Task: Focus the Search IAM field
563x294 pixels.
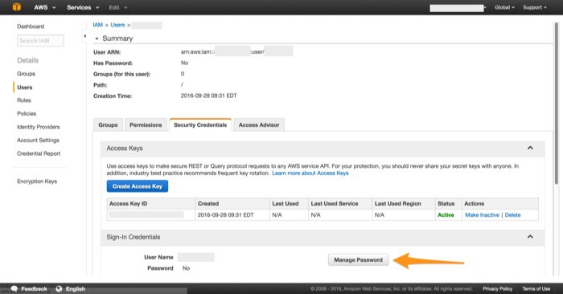Action: point(40,40)
